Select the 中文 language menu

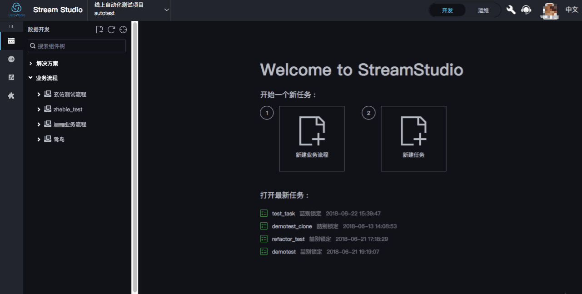[x=572, y=10]
